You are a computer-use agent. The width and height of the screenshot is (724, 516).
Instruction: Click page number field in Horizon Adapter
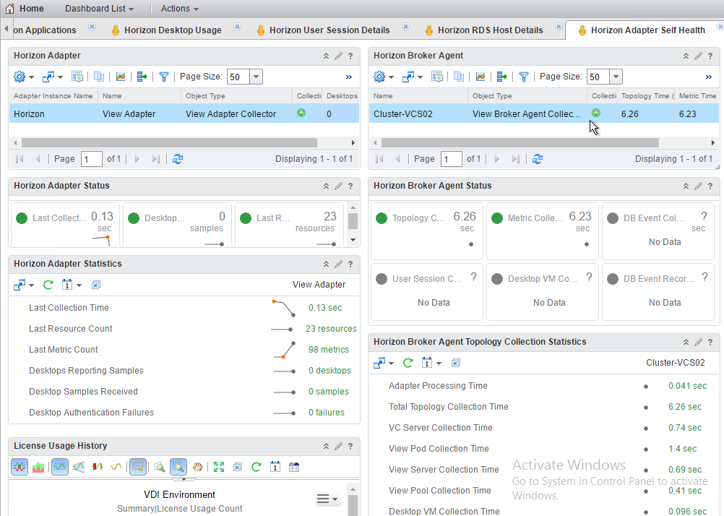pos(92,160)
